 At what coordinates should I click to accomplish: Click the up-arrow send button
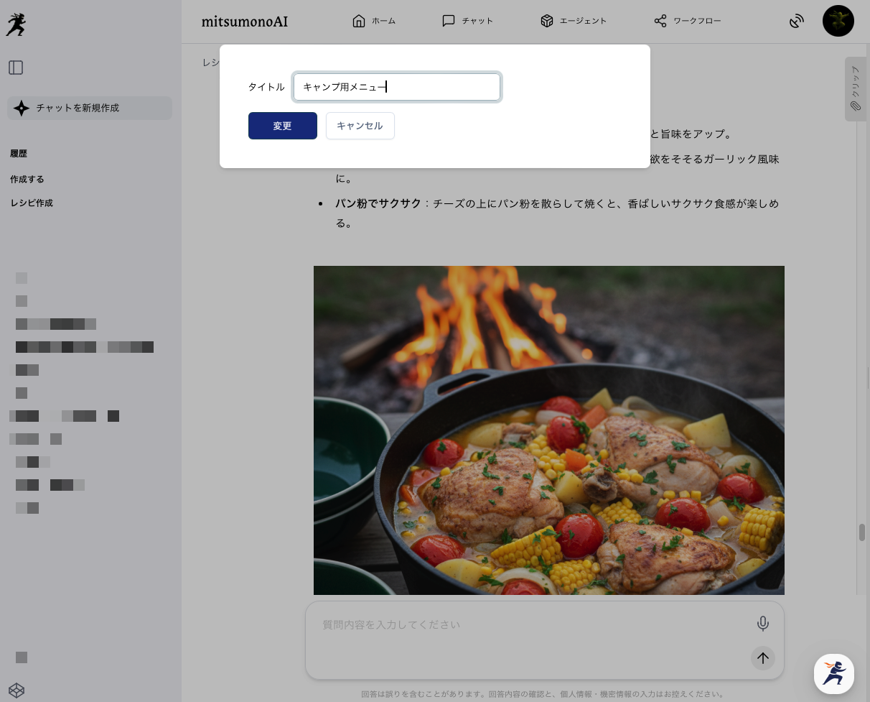pos(762,657)
